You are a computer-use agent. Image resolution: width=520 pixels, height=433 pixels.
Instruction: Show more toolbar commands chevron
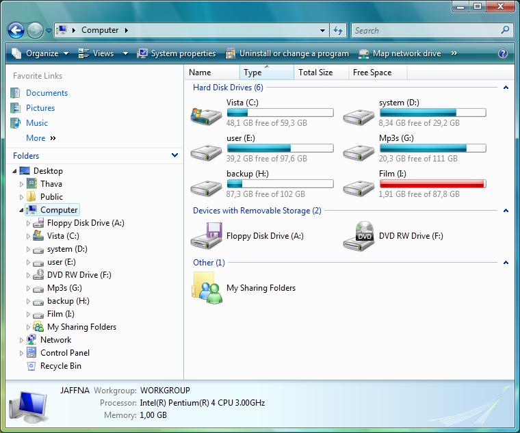(x=454, y=53)
